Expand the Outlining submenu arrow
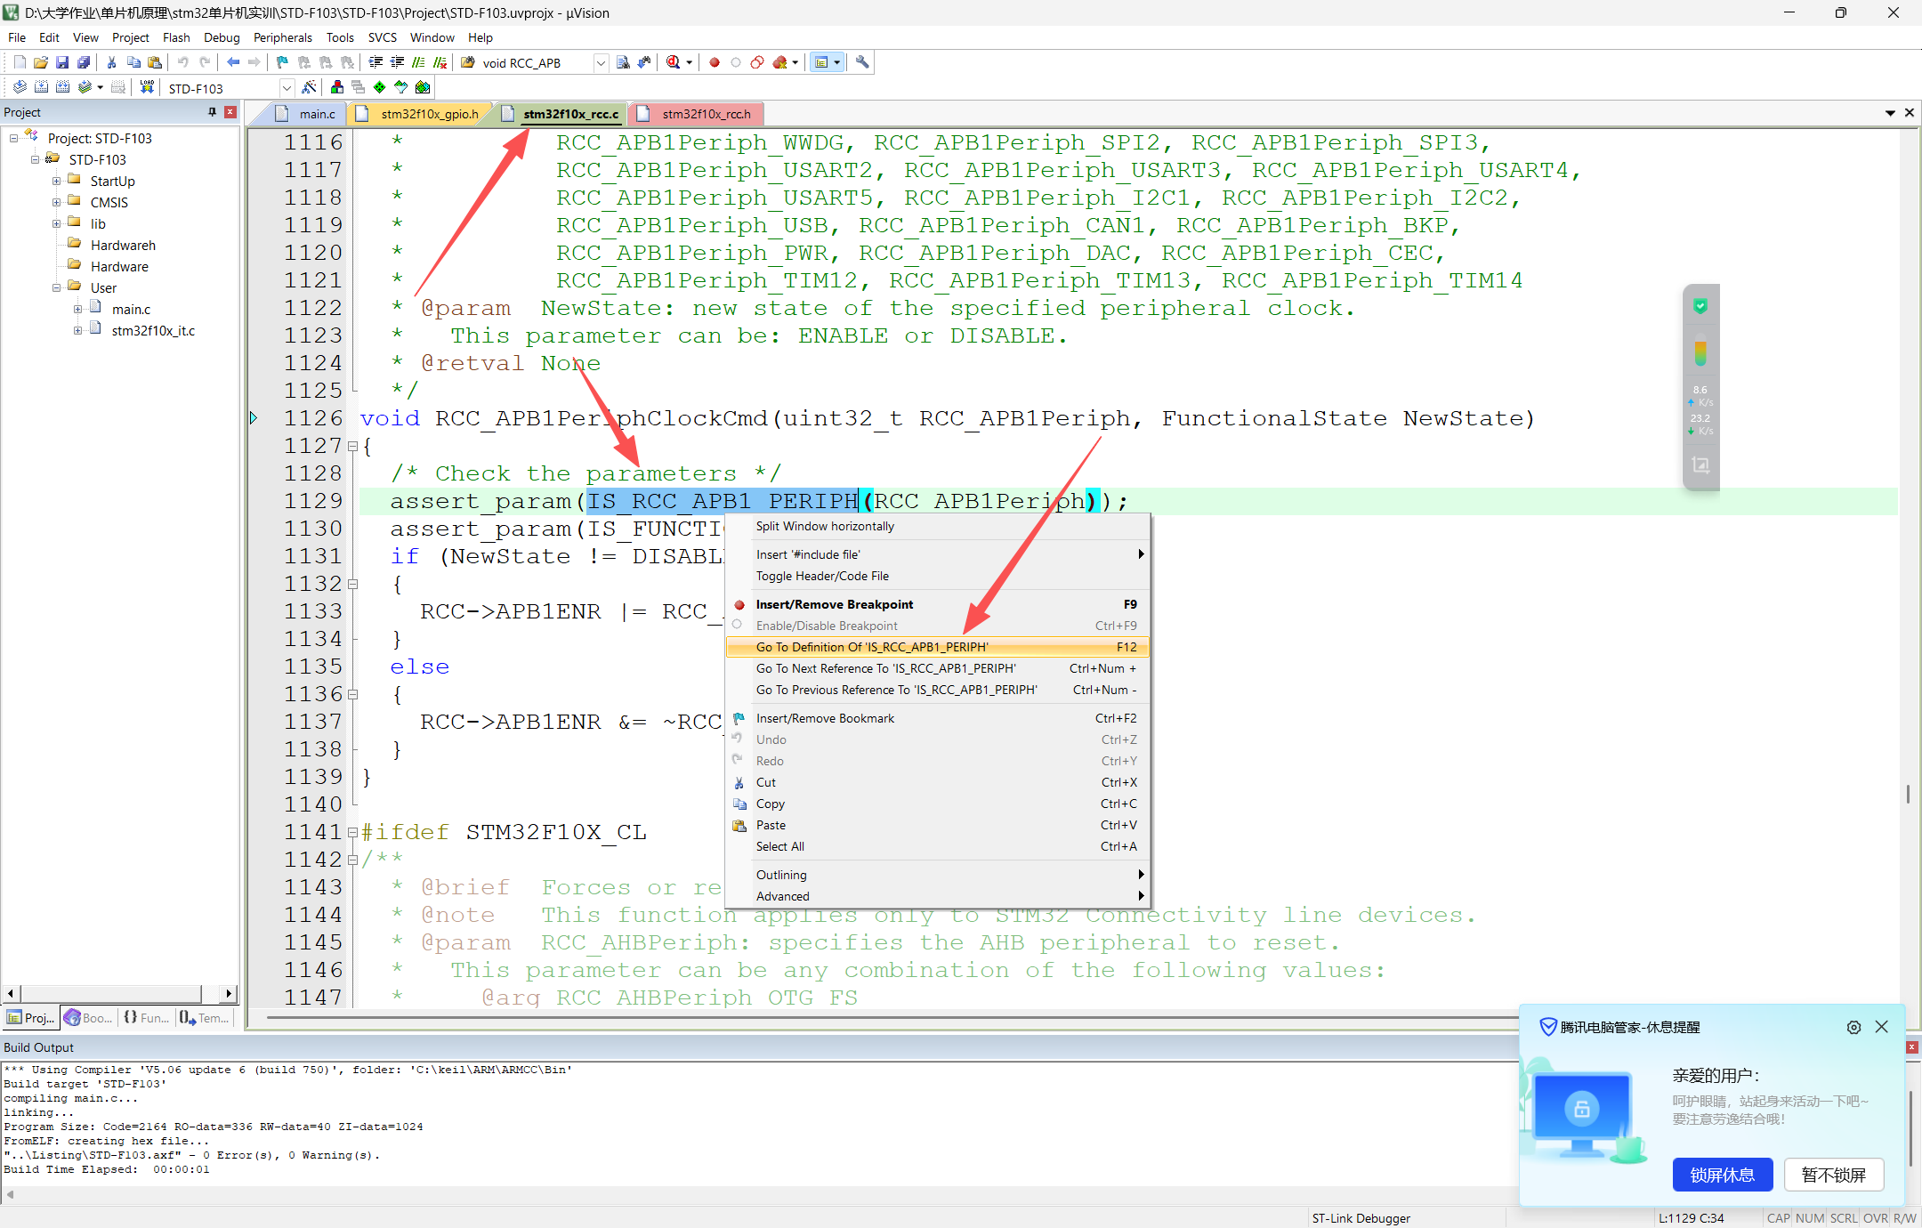This screenshot has width=1922, height=1228. point(1141,875)
